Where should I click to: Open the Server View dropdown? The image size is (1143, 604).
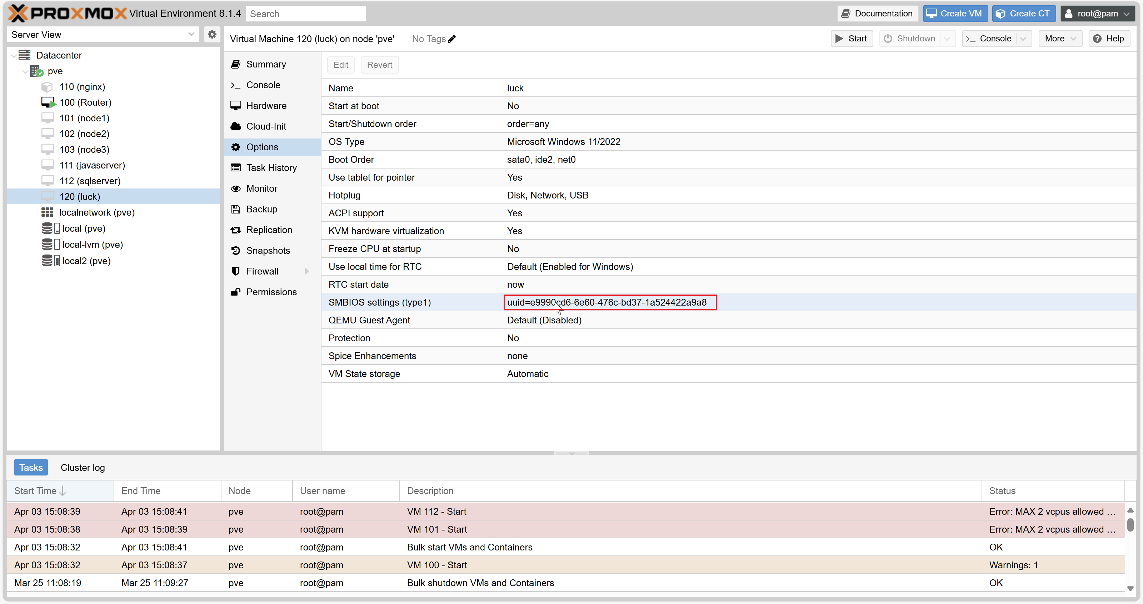[x=103, y=34]
